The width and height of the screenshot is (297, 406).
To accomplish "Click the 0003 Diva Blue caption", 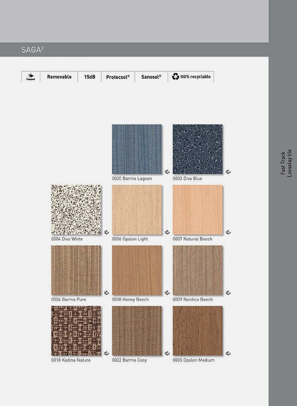I will 188,178.
